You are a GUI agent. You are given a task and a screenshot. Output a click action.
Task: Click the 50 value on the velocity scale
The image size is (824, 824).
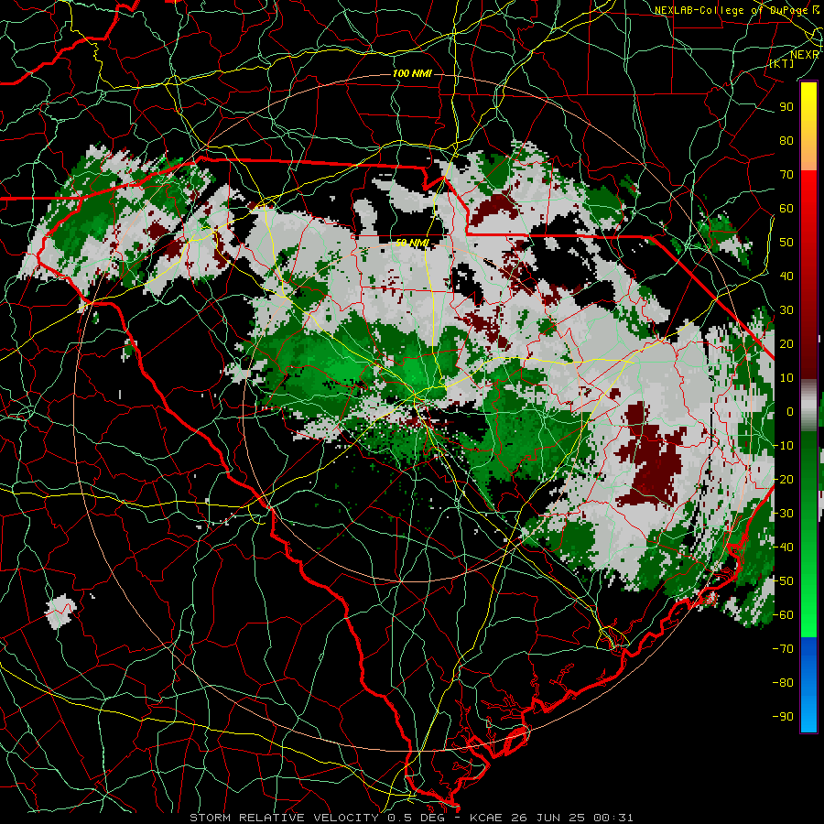[x=786, y=243]
